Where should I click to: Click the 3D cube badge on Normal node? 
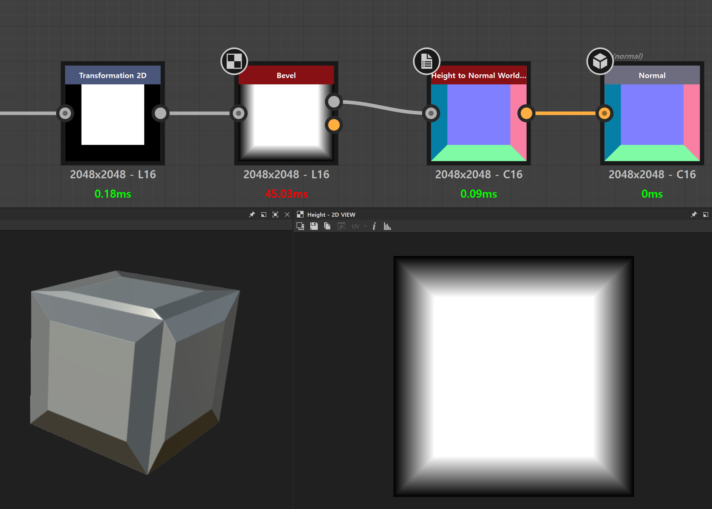[x=600, y=61]
